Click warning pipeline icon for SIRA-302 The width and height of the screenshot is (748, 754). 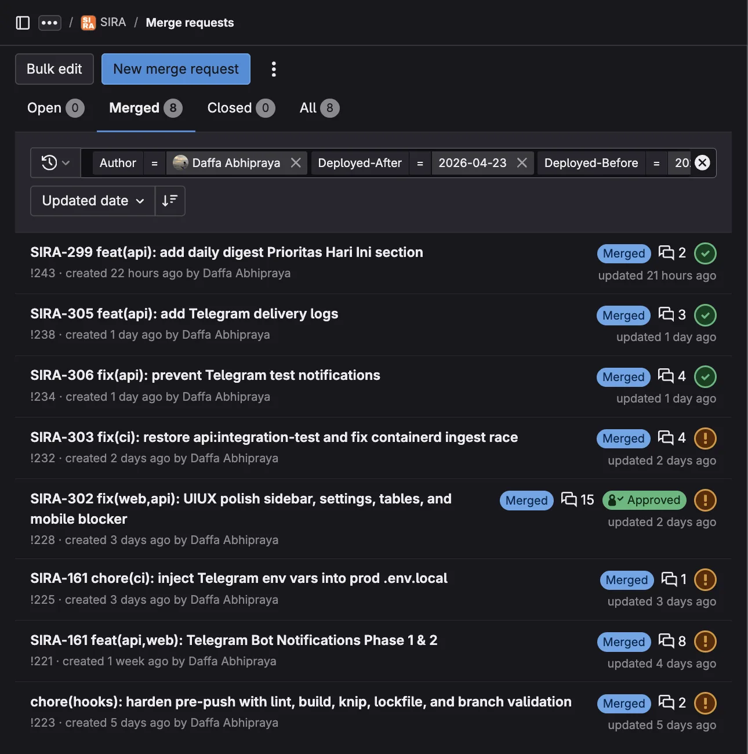coord(705,500)
